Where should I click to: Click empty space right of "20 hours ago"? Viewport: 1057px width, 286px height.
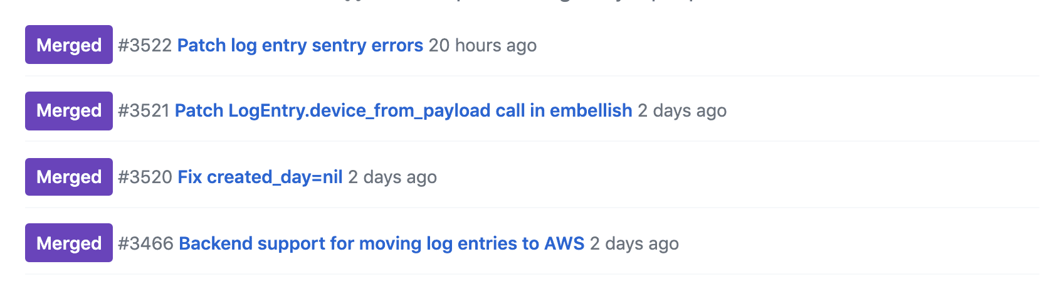click(784, 45)
